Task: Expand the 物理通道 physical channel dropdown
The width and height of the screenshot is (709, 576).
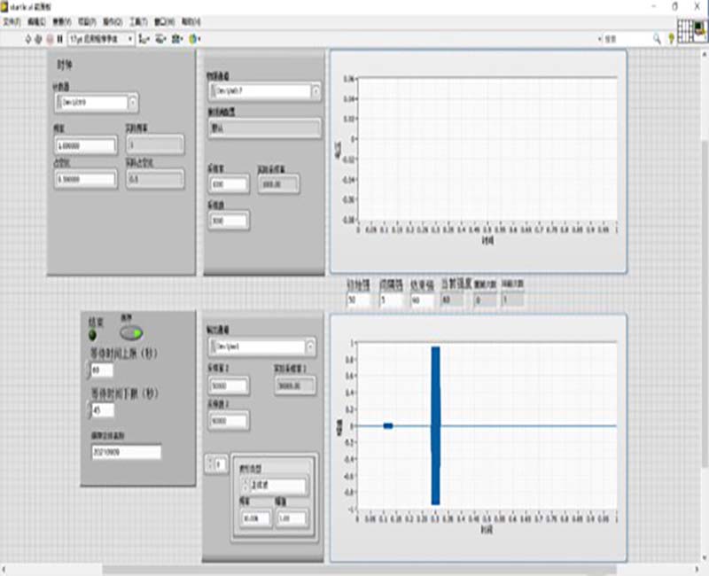Action: tap(316, 90)
